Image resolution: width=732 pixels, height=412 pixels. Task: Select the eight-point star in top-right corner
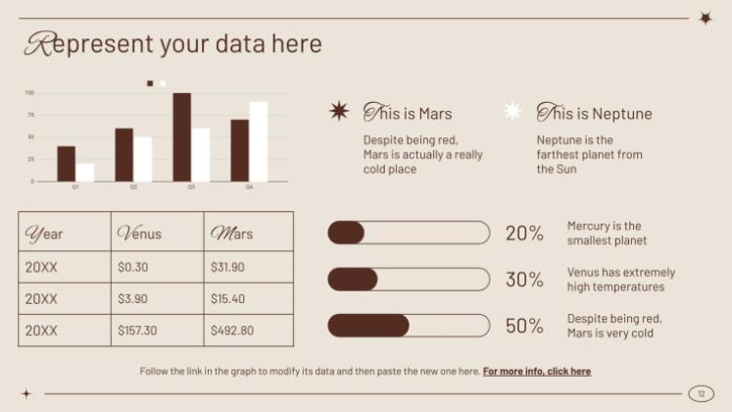[x=706, y=19]
